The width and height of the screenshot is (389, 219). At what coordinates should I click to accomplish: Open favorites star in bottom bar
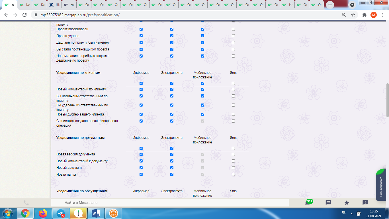347,203
